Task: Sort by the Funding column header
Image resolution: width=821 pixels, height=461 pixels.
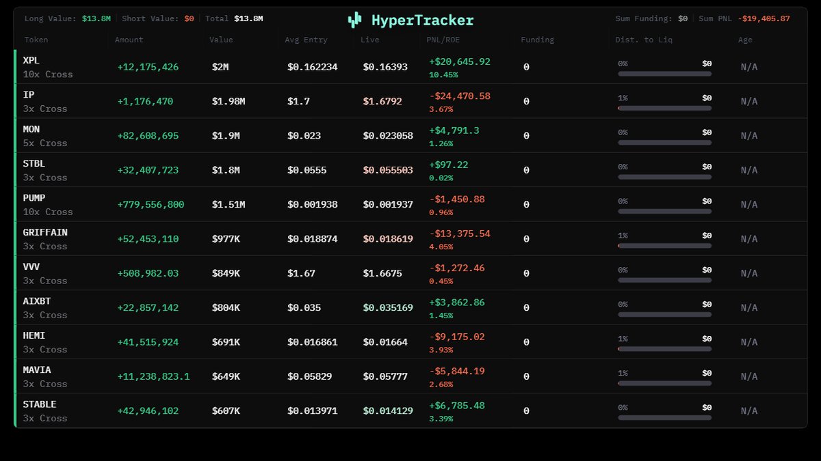Action: pos(538,40)
